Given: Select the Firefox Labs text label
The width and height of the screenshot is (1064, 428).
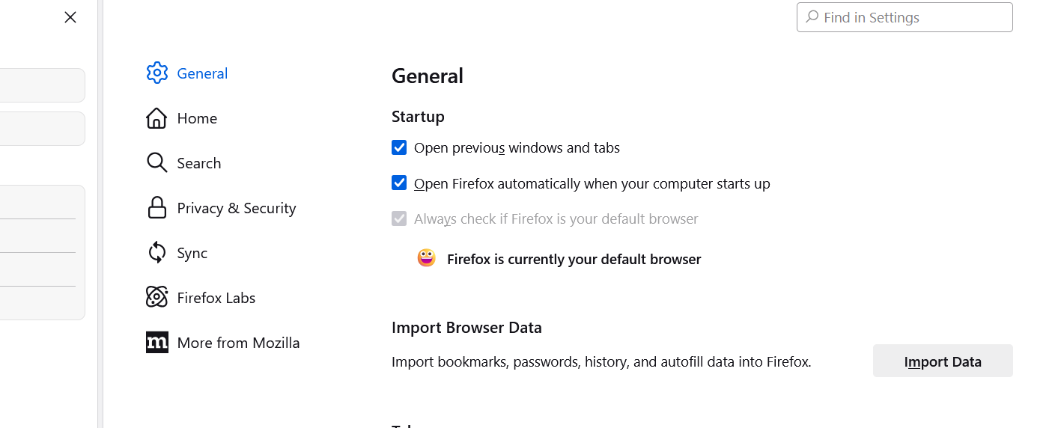Looking at the screenshot, I should pos(216,298).
